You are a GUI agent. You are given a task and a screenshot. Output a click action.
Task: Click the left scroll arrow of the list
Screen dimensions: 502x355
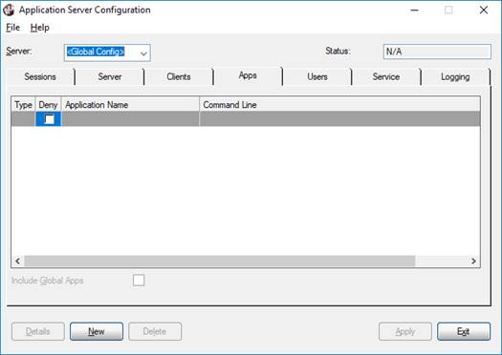point(17,261)
